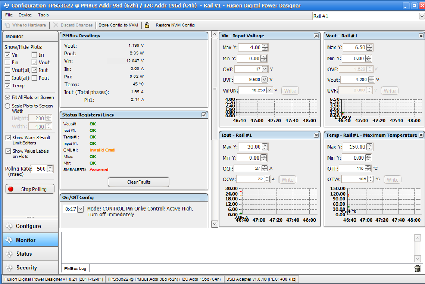Close the Iout - Rail #1 plot
Screen dimensions: 425x284
pyautogui.click(x=316, y=135)
